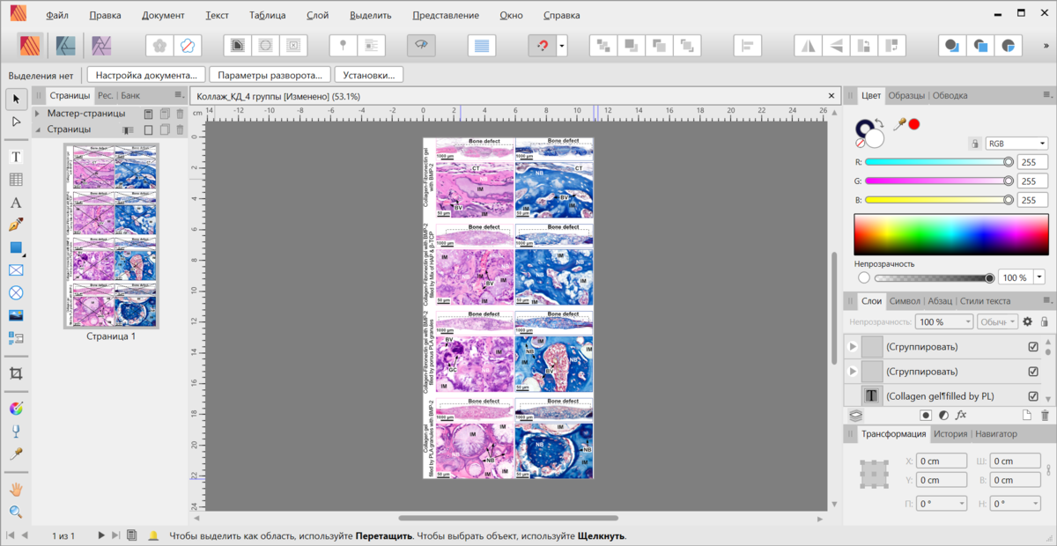
Task: Open the Слой menu
Action: coord(318,15)
